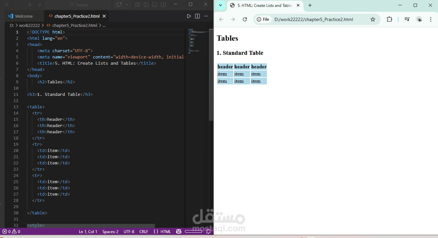The width and height of the screenshot is (438, 238).
Task: Toggle the bottom panel in VS Code
Action: 155,5
